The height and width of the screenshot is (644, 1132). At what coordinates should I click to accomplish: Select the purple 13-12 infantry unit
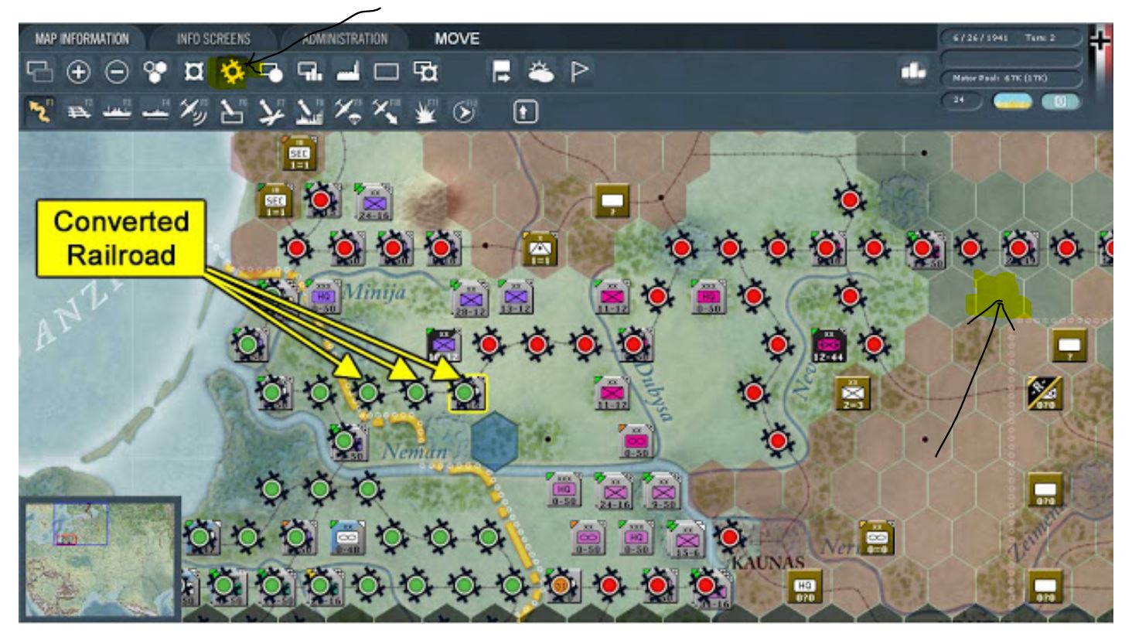[515, 296]
